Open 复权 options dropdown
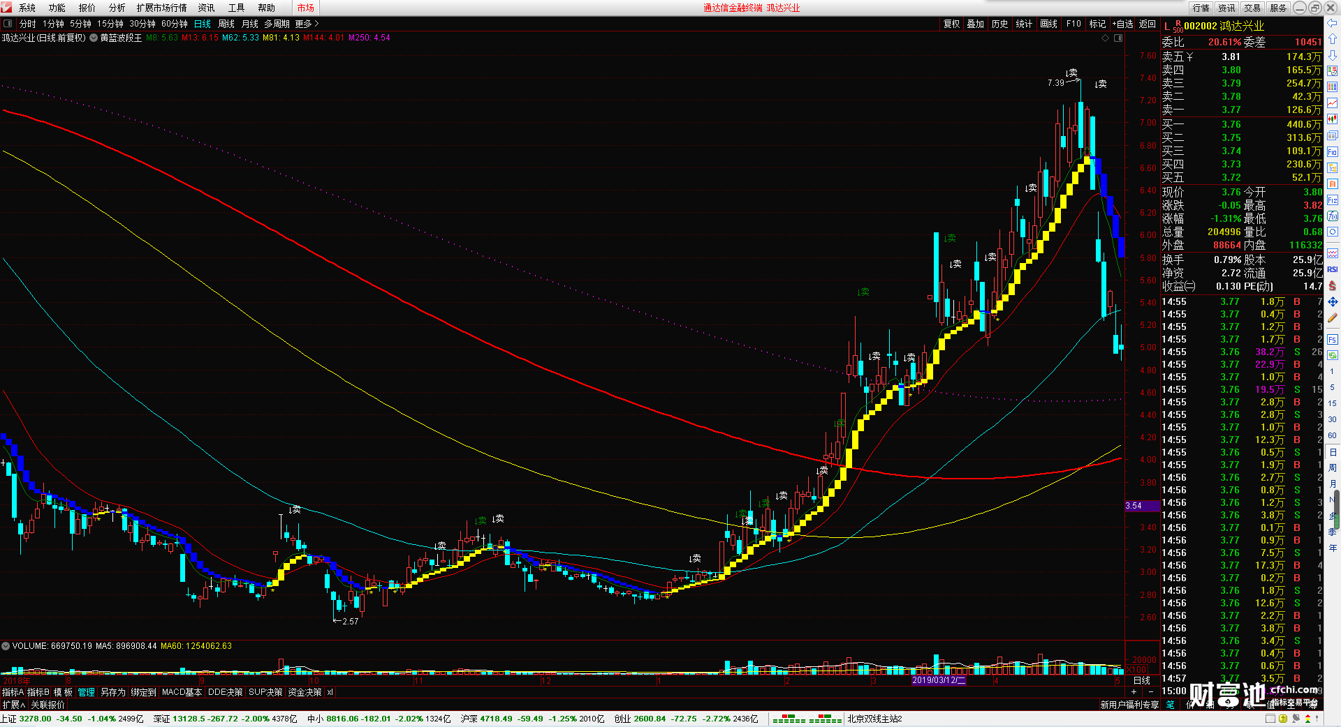This screenshot has width=1341, height=727. tap(952, 24)
